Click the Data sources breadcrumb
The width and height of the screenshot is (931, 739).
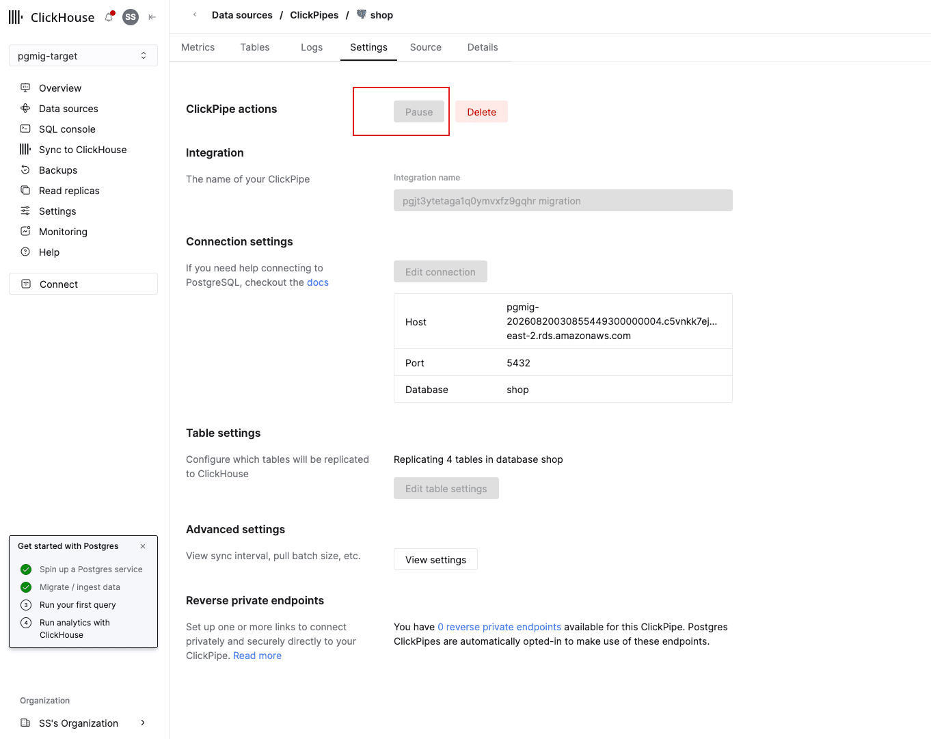(242, 15)
